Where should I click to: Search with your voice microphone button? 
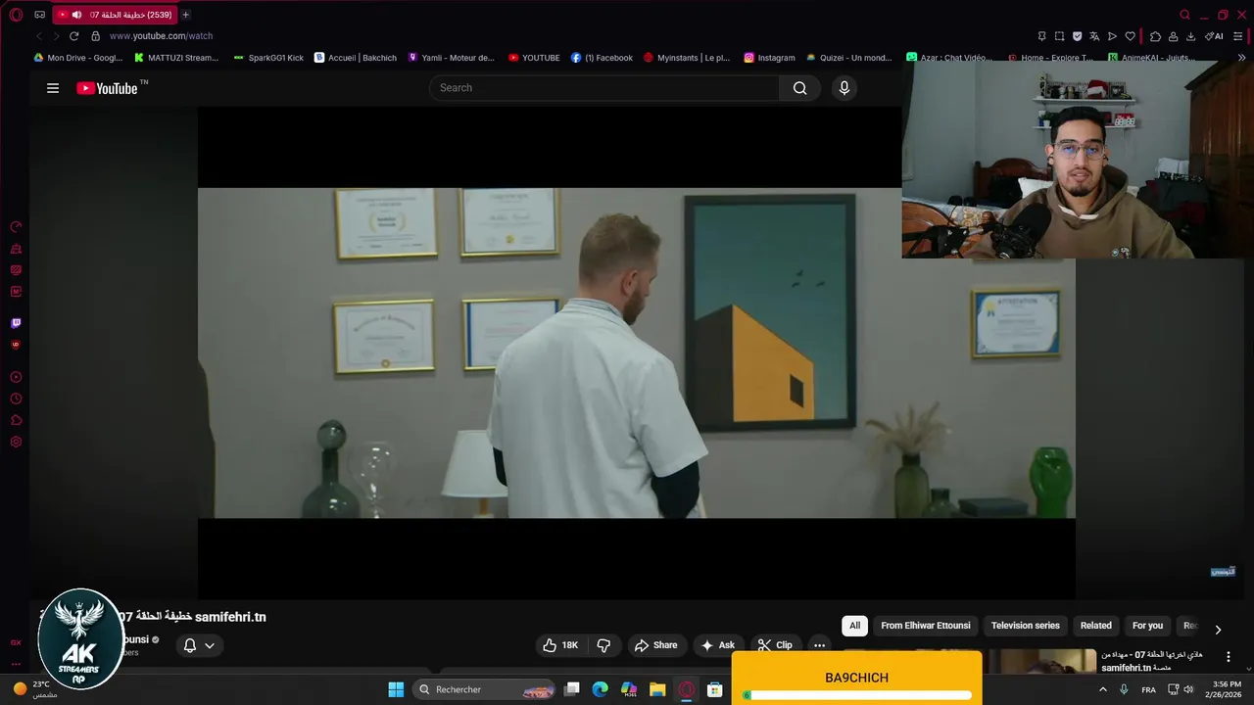844,88
